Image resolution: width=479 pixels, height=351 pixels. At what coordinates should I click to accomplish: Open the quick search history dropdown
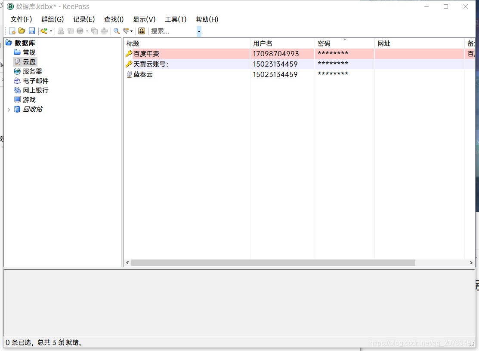pos(199,31)
